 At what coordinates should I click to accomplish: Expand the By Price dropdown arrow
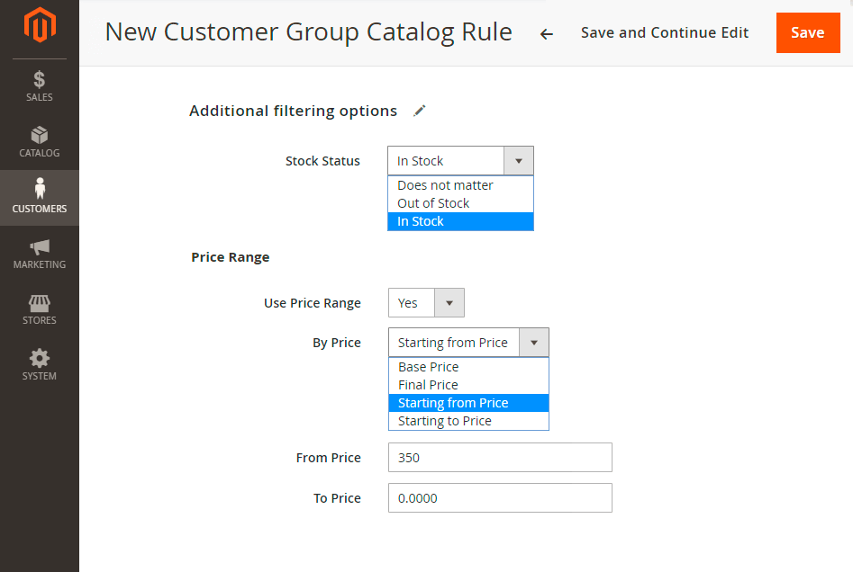(x=533, y=343)
